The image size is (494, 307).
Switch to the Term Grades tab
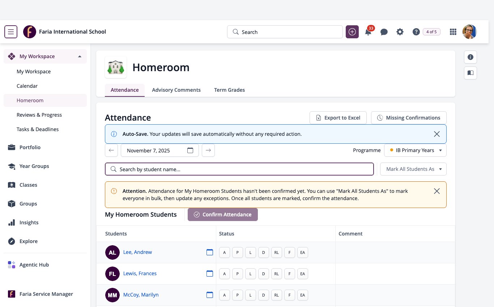[x=229, y=90]
